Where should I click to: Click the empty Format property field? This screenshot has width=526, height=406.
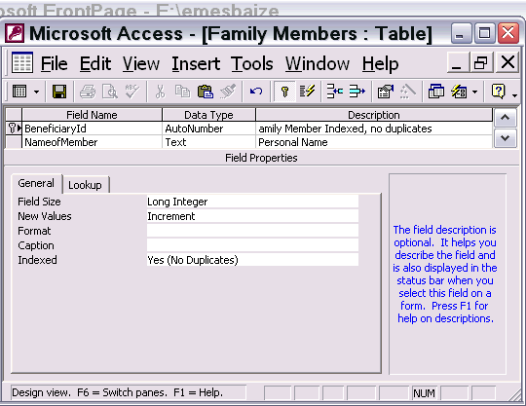pyautogui.click(x=252, y=231)
